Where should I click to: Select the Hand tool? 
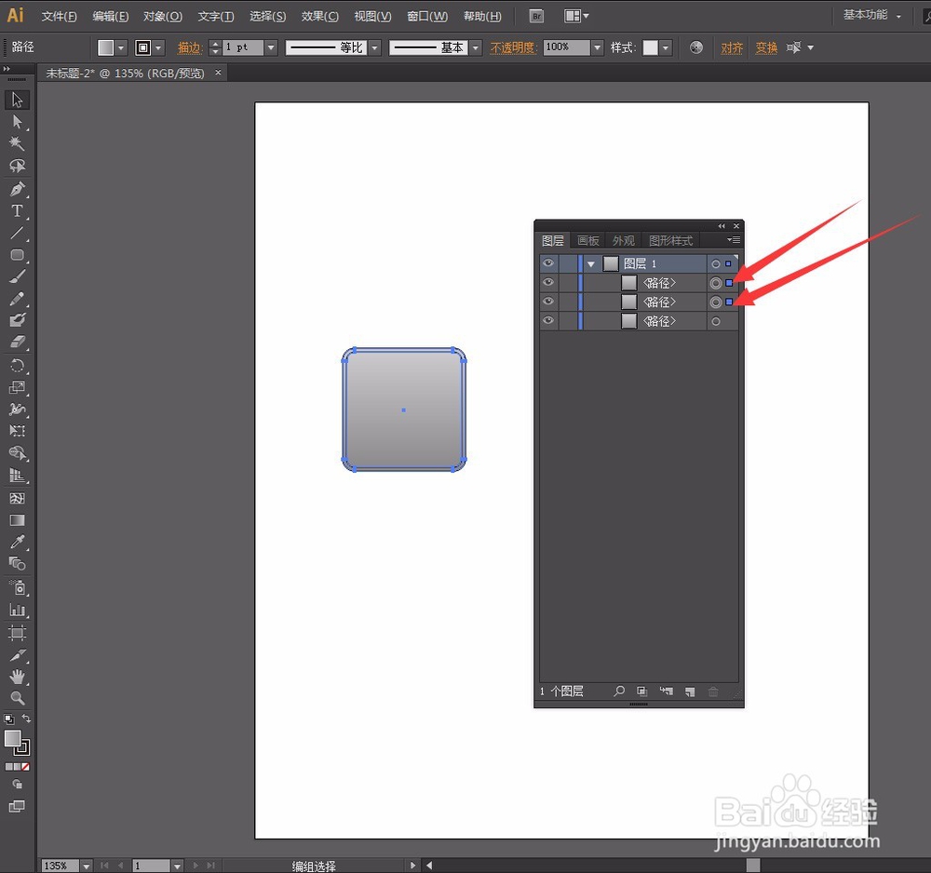coord(17,677)
